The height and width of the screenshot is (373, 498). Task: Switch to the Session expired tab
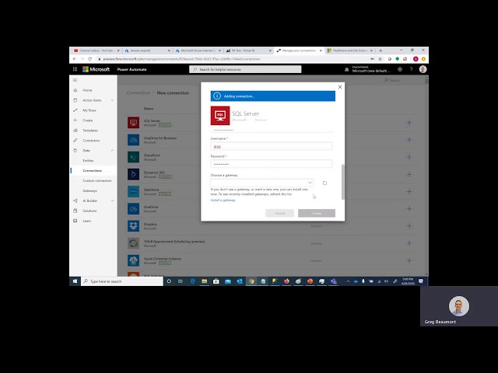[147, 51]
